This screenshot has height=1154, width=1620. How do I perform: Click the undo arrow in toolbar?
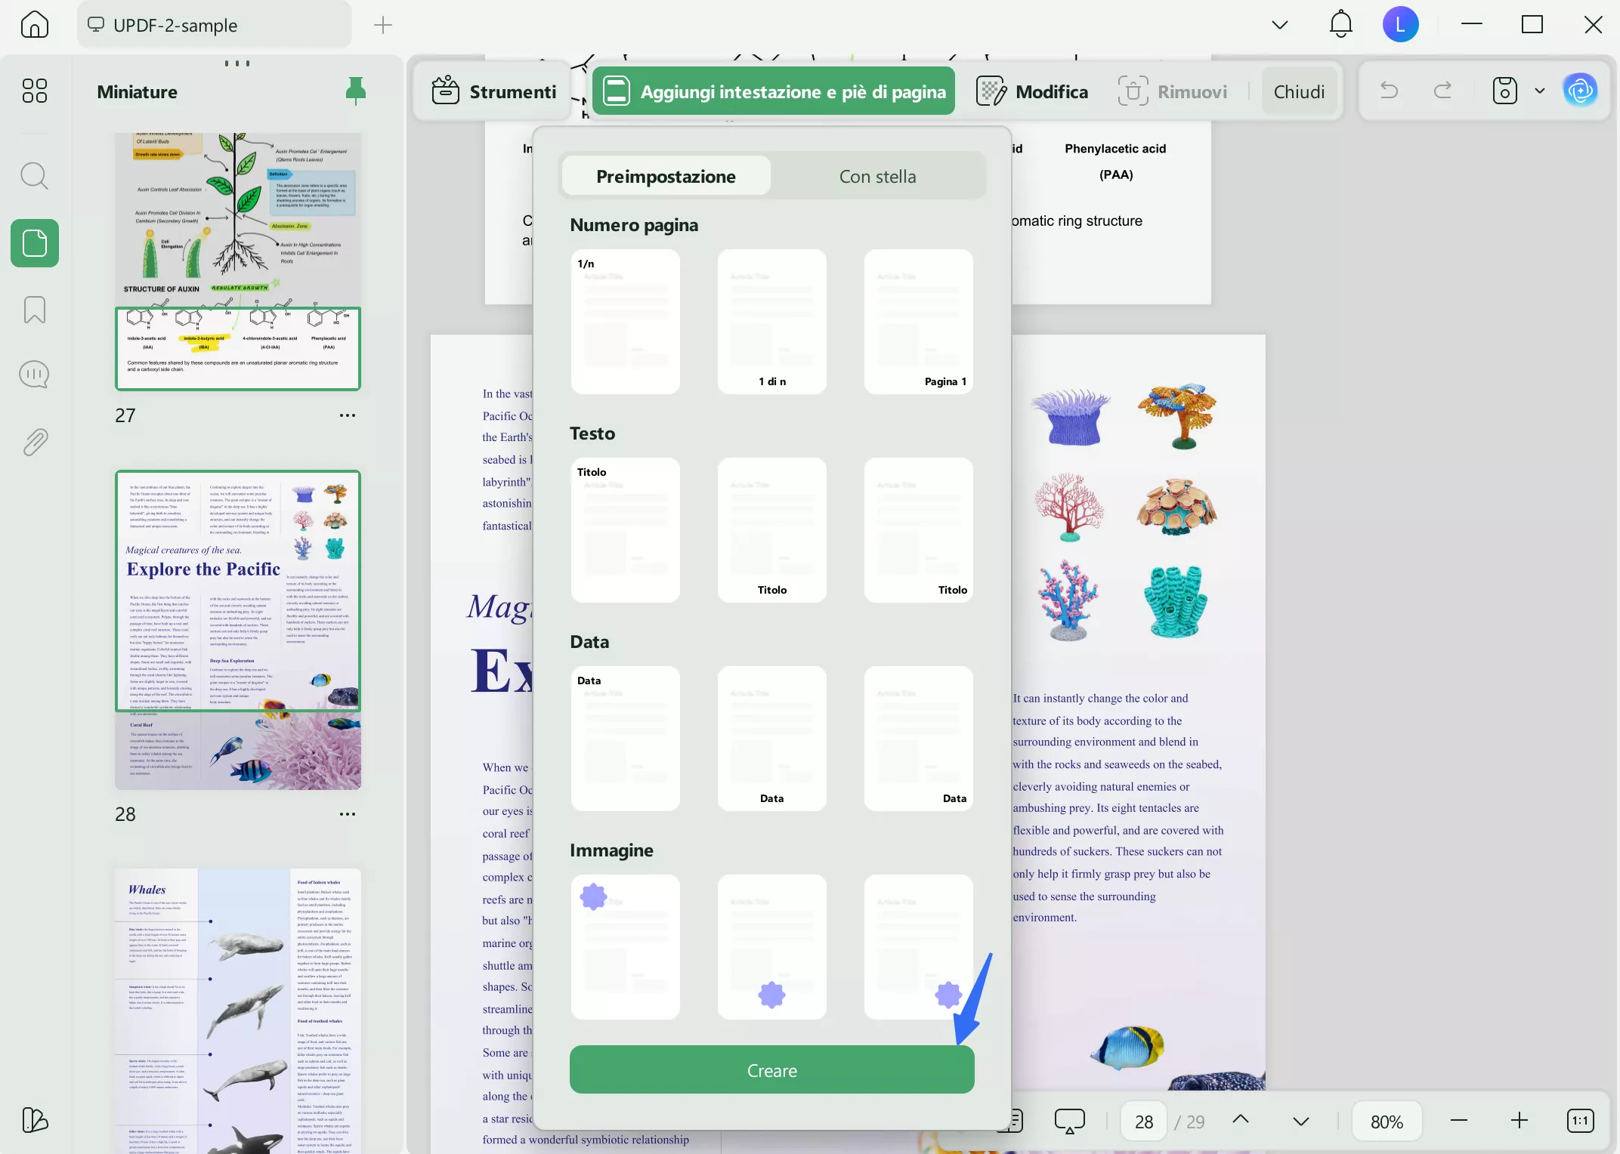[x=1389, y=91]
